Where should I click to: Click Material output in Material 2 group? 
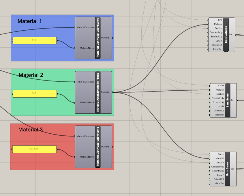coord(105,92)
